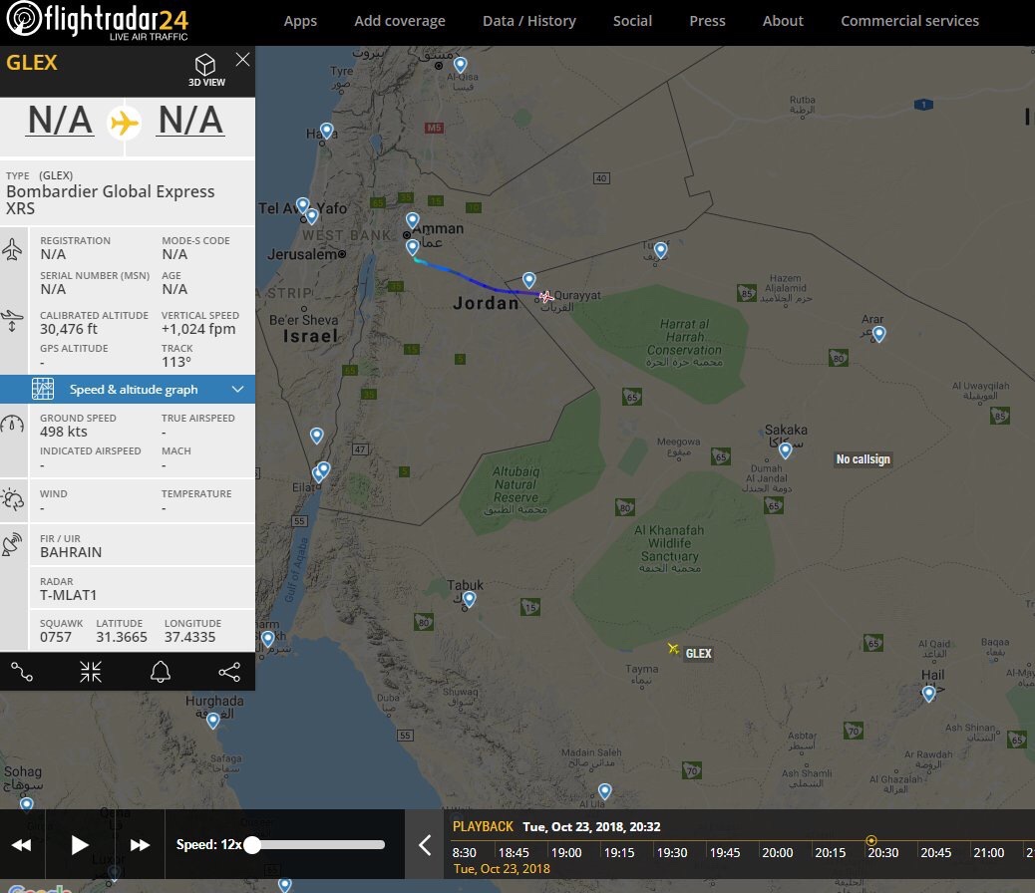Screen dimensions: 1035x893
Task: Open the Social menu
Action: [x=632, y=21]
